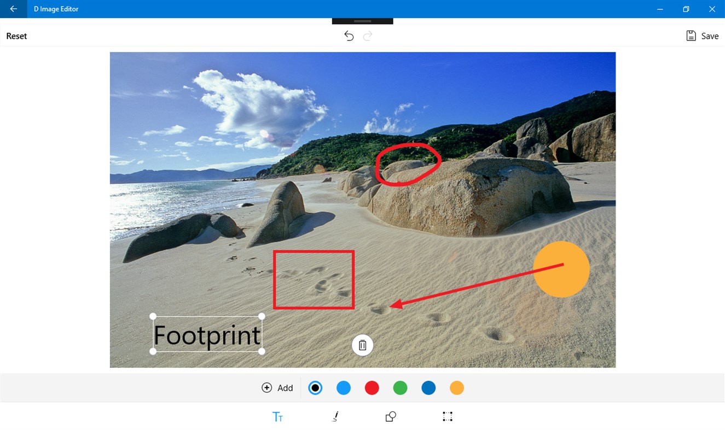This screenshot has width=725, height=430.
Task: Select the light blue color swatch
Action: coord(344,387)
